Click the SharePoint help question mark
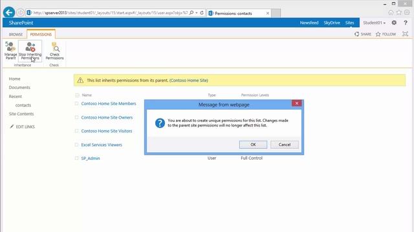The height and width of the screenshot is (232, 414). pyautogui.click(x=406, y=23)
